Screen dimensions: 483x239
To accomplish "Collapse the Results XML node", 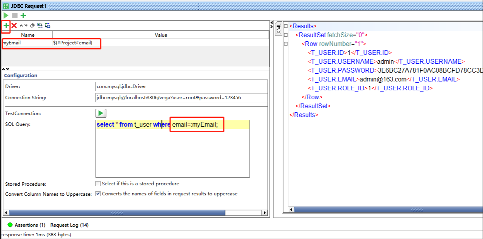I will coord(286,26).
